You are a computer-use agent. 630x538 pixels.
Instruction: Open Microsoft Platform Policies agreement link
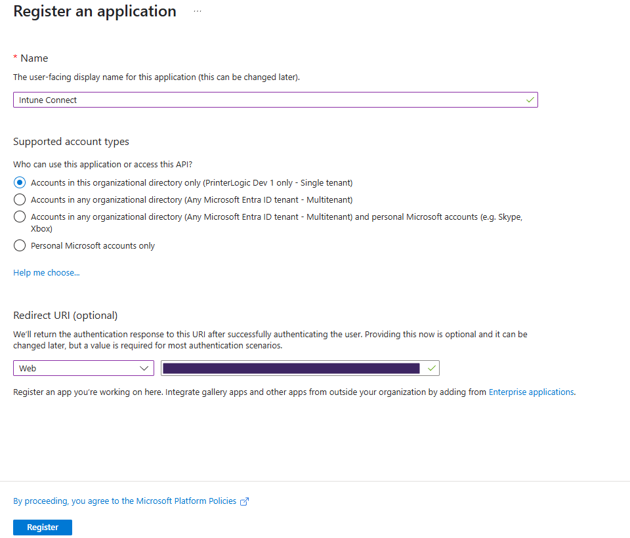coord(125,501)
